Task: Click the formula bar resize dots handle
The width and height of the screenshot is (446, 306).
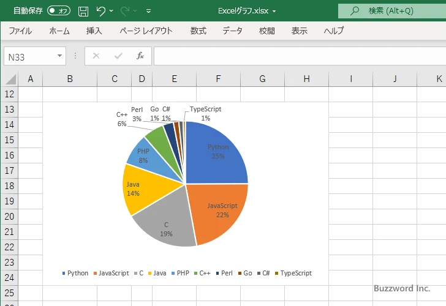Action: [x=75, y=56]
